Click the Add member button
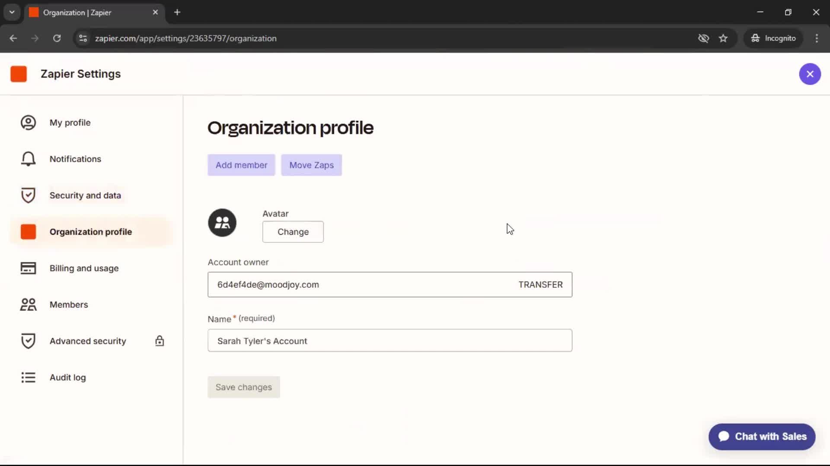 click(x=241, y=165)
